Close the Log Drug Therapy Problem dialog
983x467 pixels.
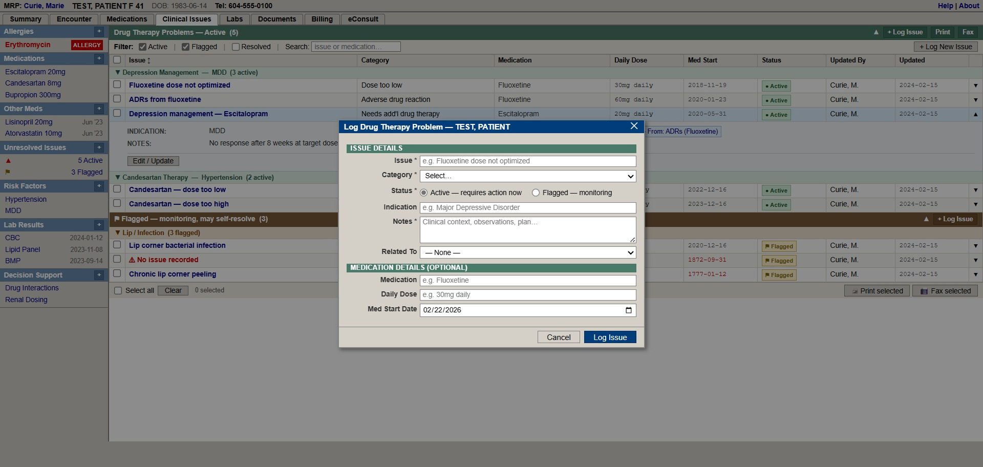tap(634, 126)
